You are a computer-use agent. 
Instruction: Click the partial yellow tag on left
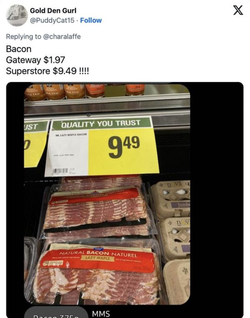pos(35,143)
